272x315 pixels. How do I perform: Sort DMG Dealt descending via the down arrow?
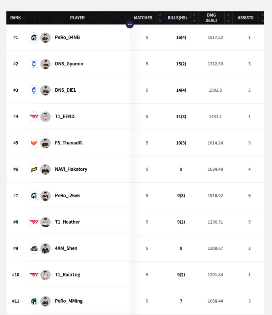(x=228, y=21)
